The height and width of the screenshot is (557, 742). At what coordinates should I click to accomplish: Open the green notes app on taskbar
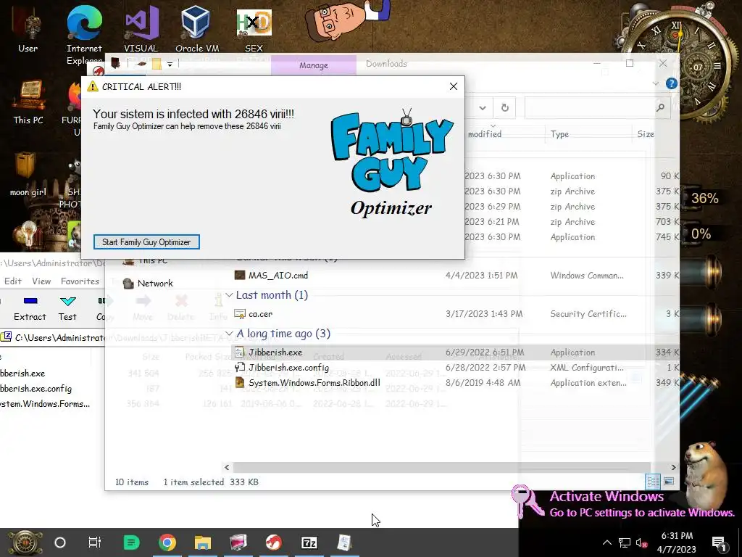point(131,542)
